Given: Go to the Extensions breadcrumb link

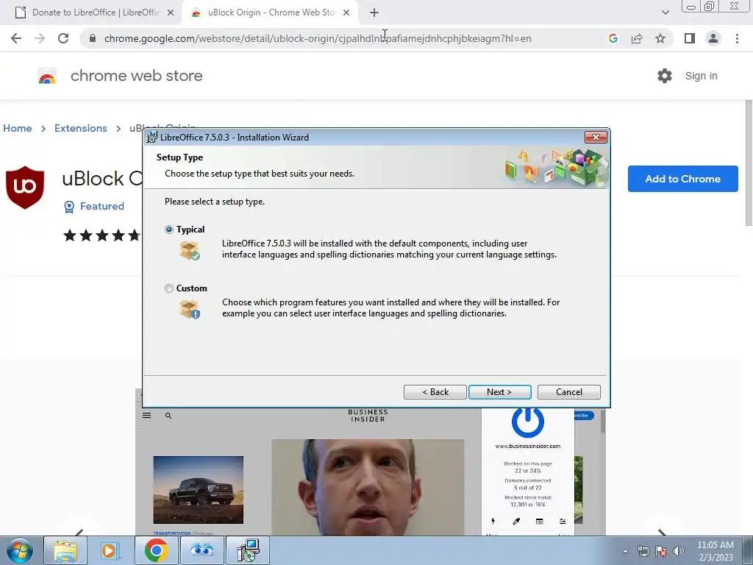Looking at the screenshot, I should 81,128.
